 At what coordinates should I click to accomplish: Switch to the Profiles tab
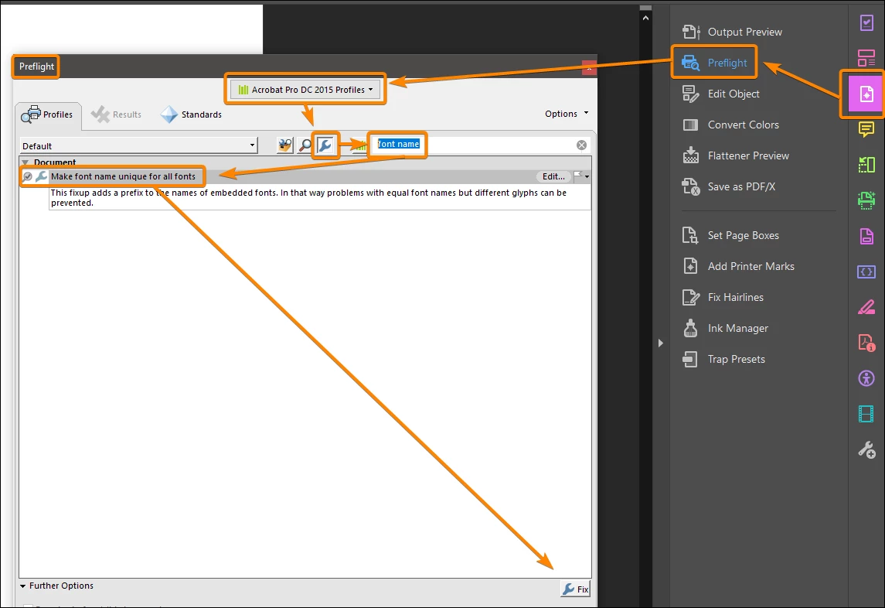pyautogui.click(x=47, y=114)
